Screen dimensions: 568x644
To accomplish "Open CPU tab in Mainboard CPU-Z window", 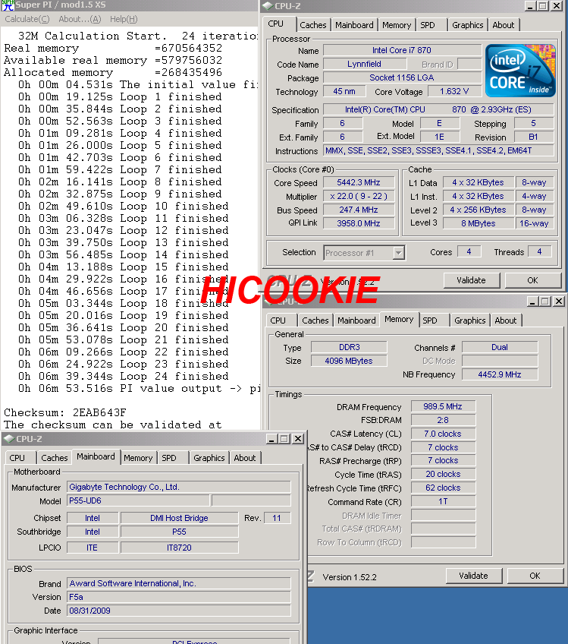I will coord(17,458).
